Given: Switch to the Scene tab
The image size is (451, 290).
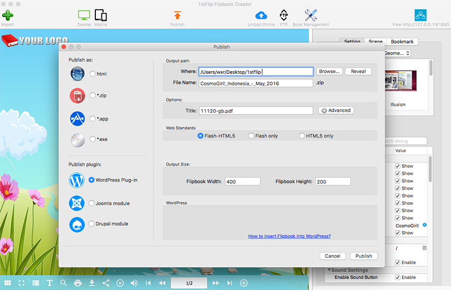Looking at the screenshot, I should click(x=375, y=42).
